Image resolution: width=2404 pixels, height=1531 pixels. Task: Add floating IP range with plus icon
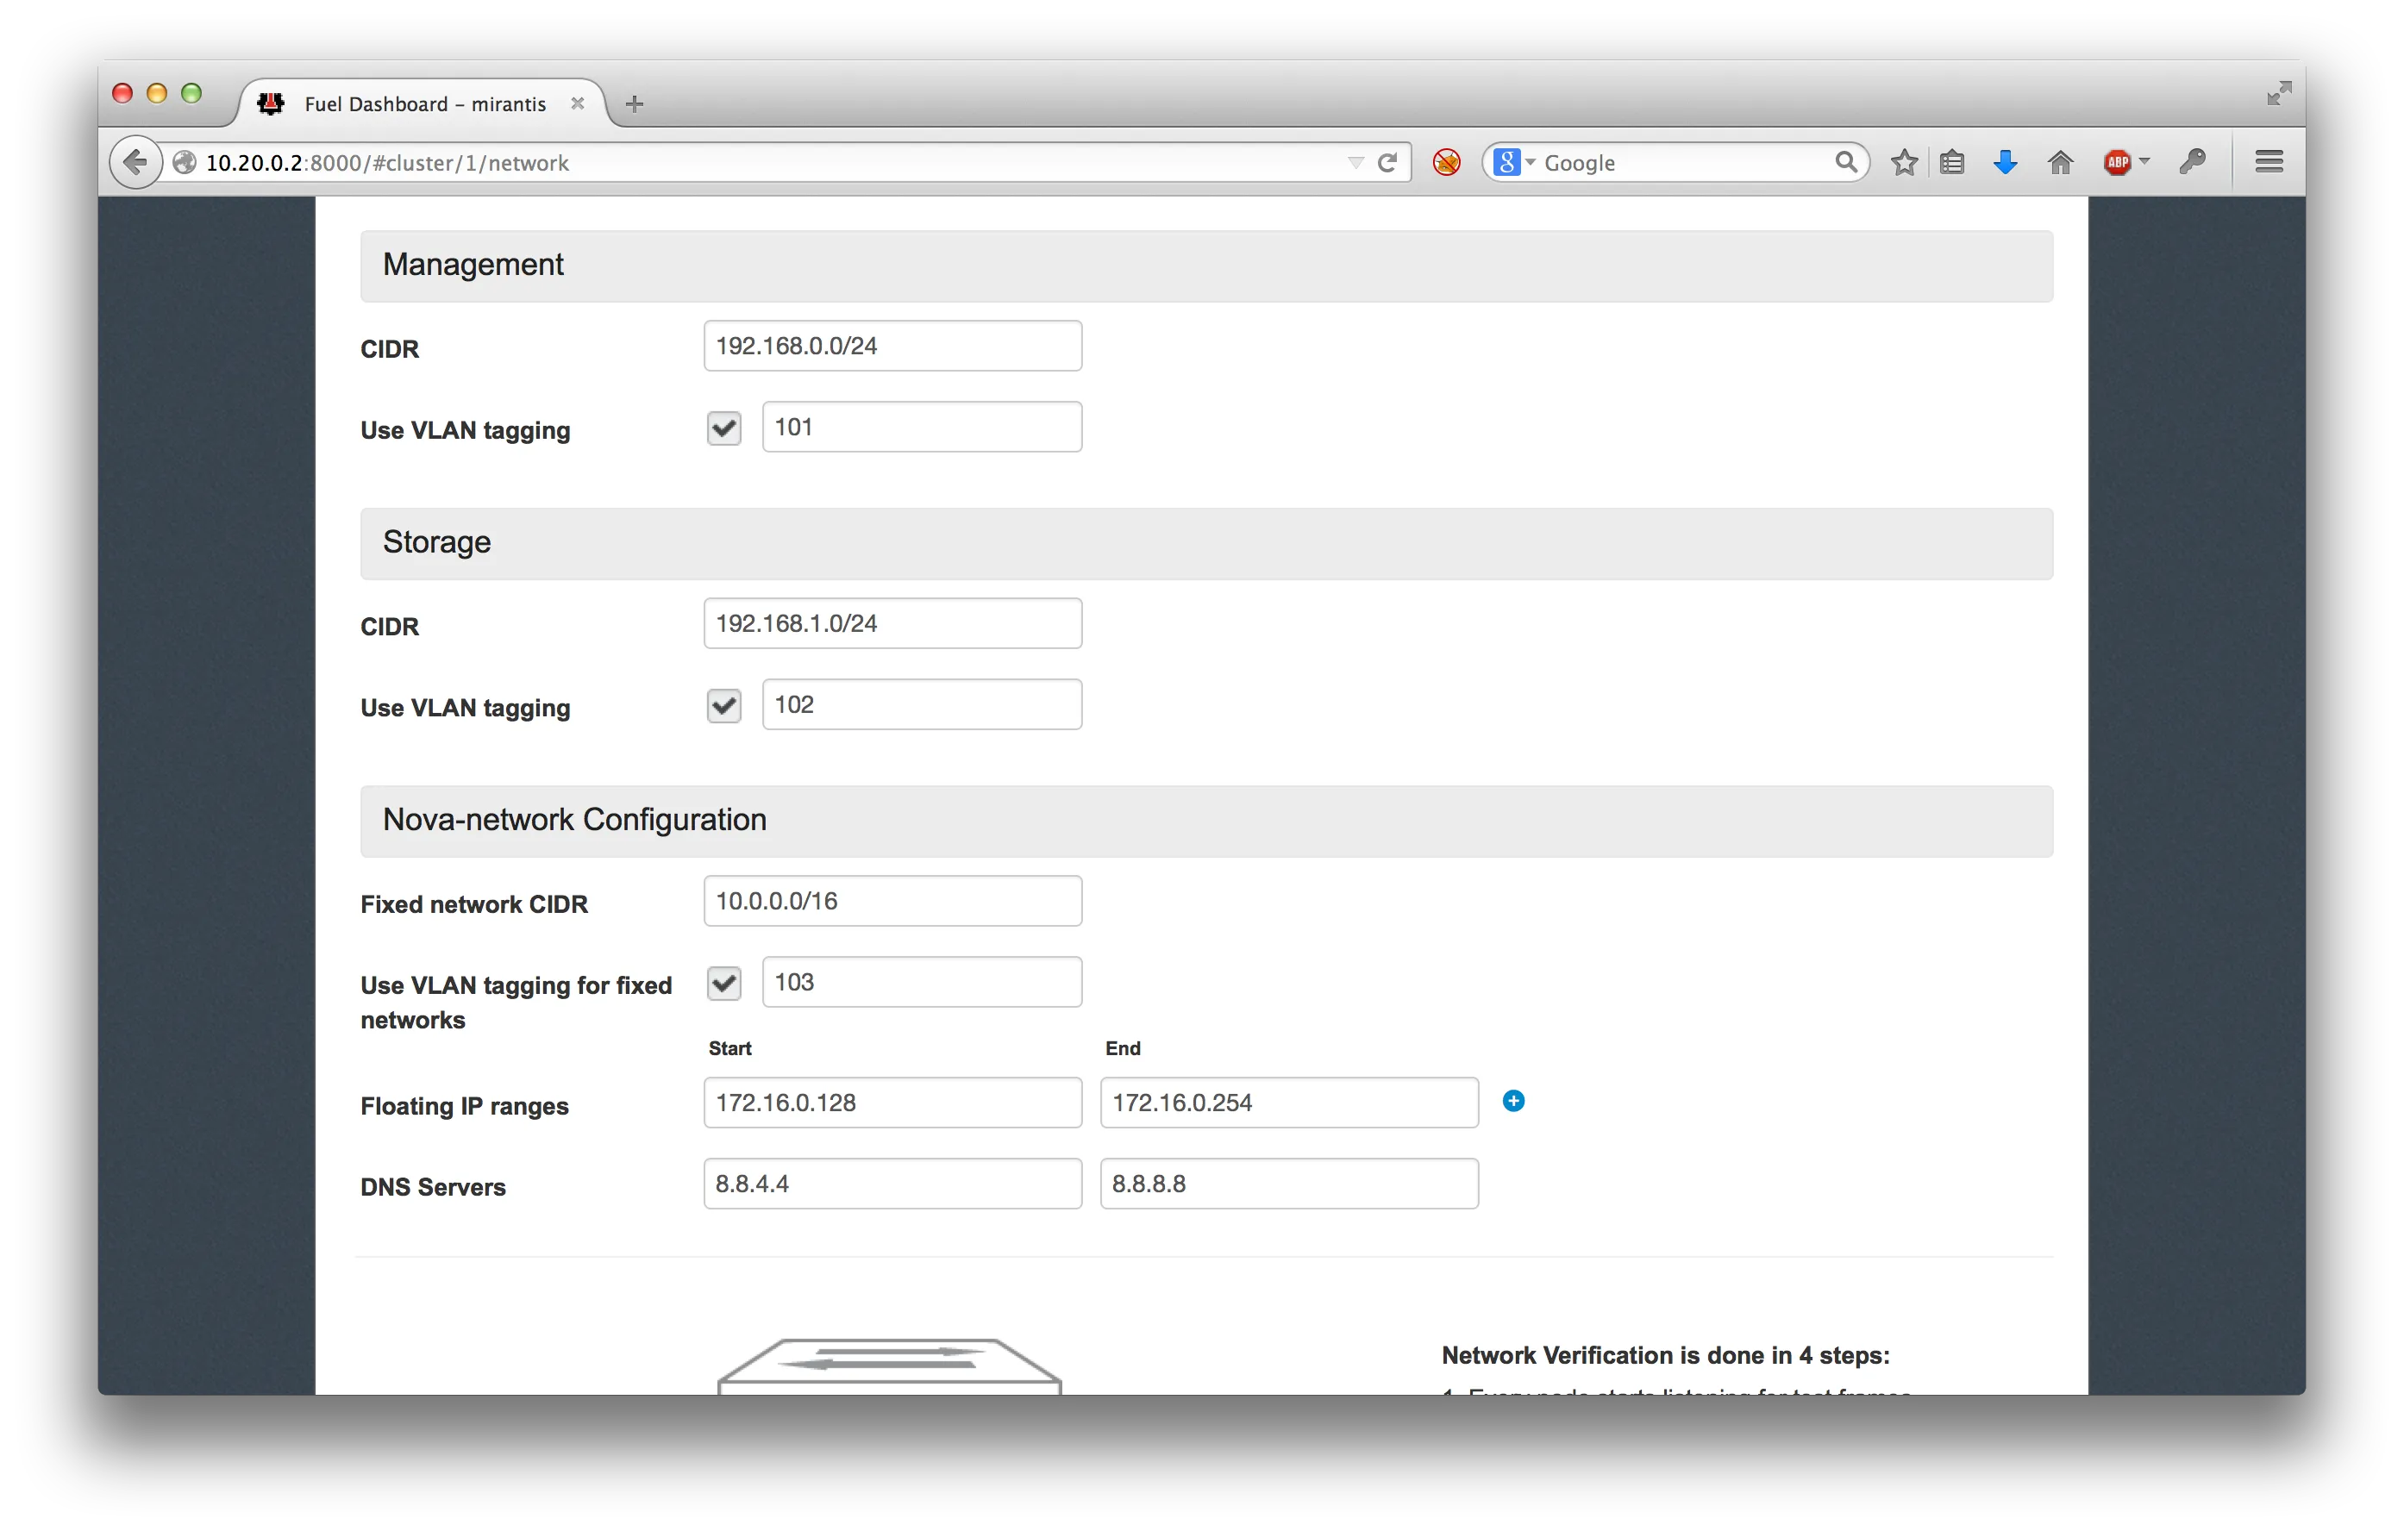[x=1512, y=1101]
